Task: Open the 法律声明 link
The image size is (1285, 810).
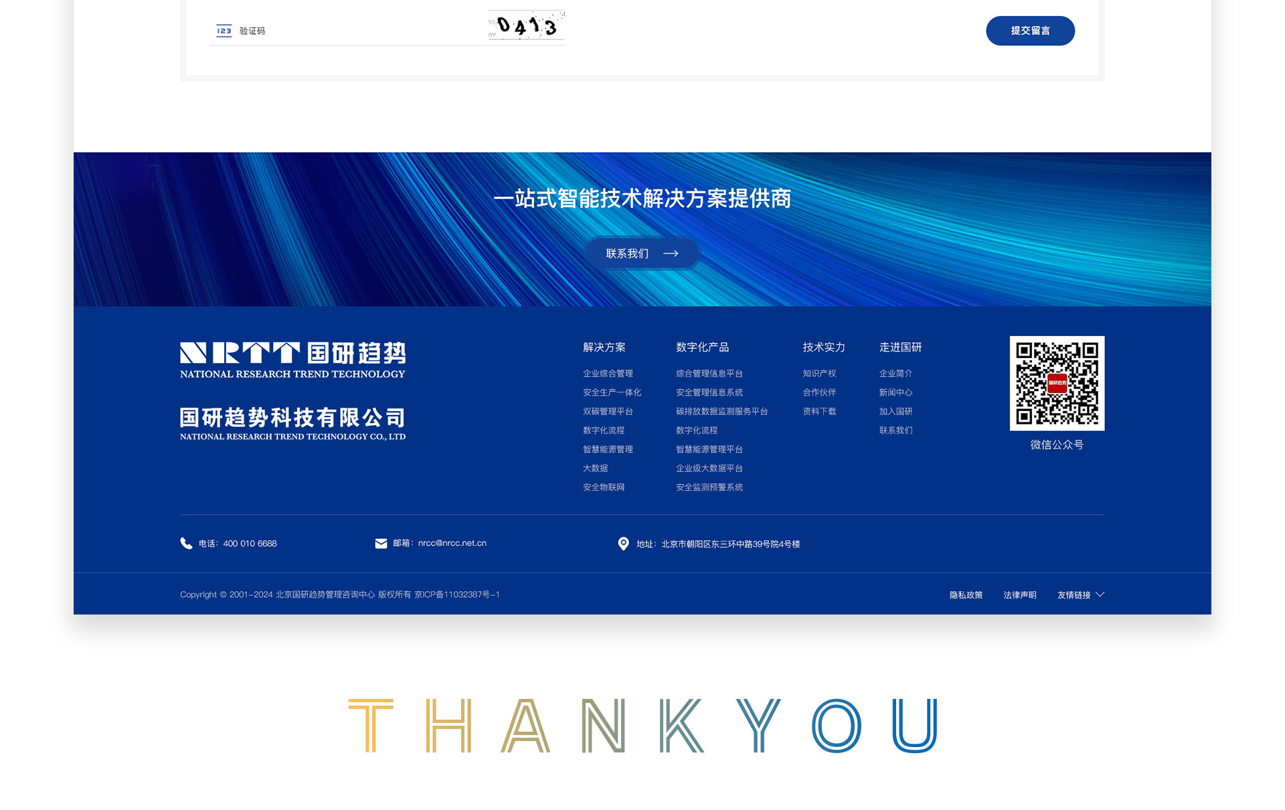Action: pos(1019,595)
